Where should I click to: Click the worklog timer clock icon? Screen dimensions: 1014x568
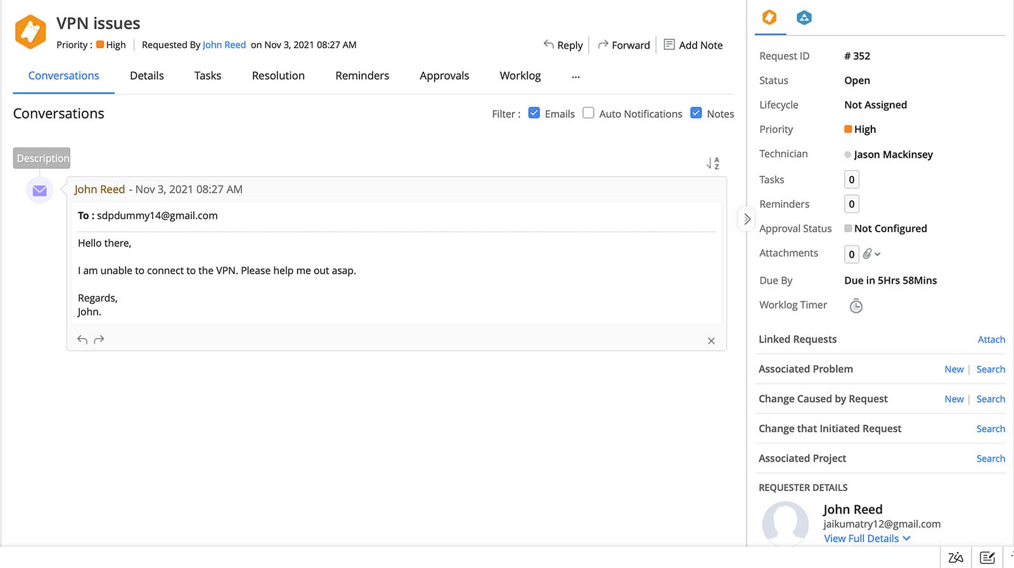(856, 306)
